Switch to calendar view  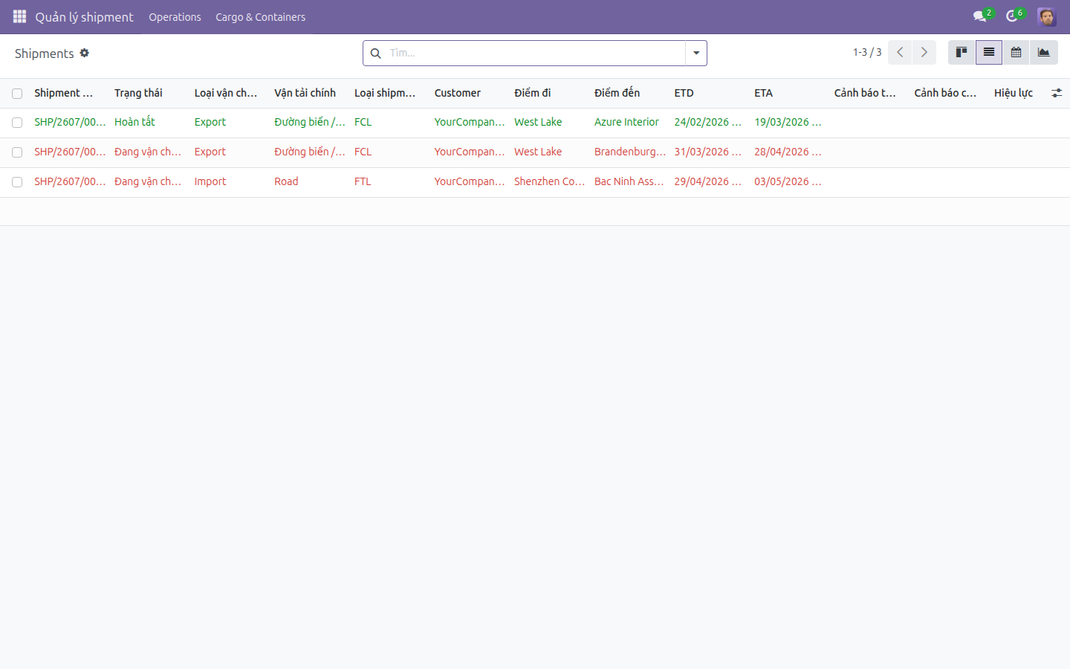click(1016, 53)
